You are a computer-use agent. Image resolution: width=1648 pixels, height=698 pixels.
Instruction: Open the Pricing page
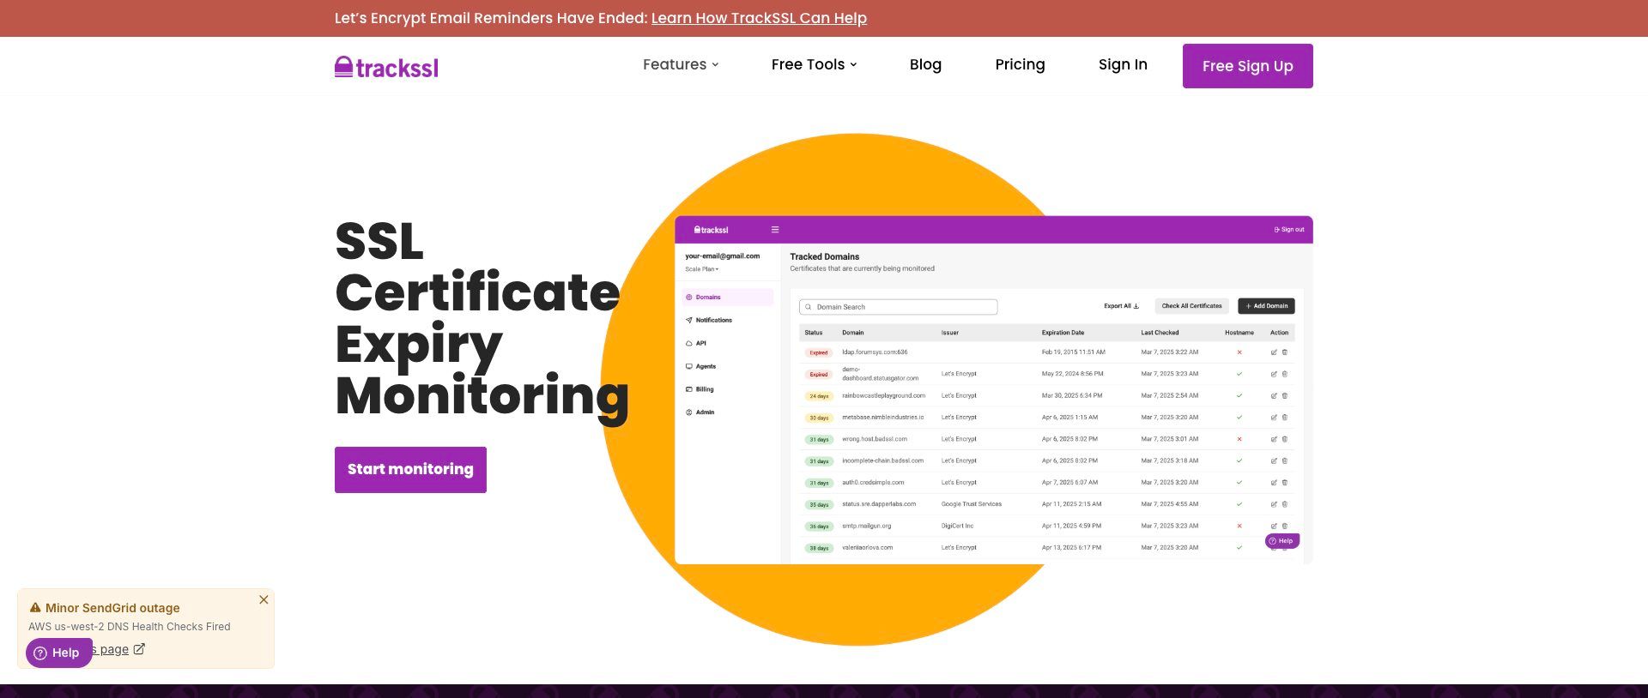(x=1020, y=64)
